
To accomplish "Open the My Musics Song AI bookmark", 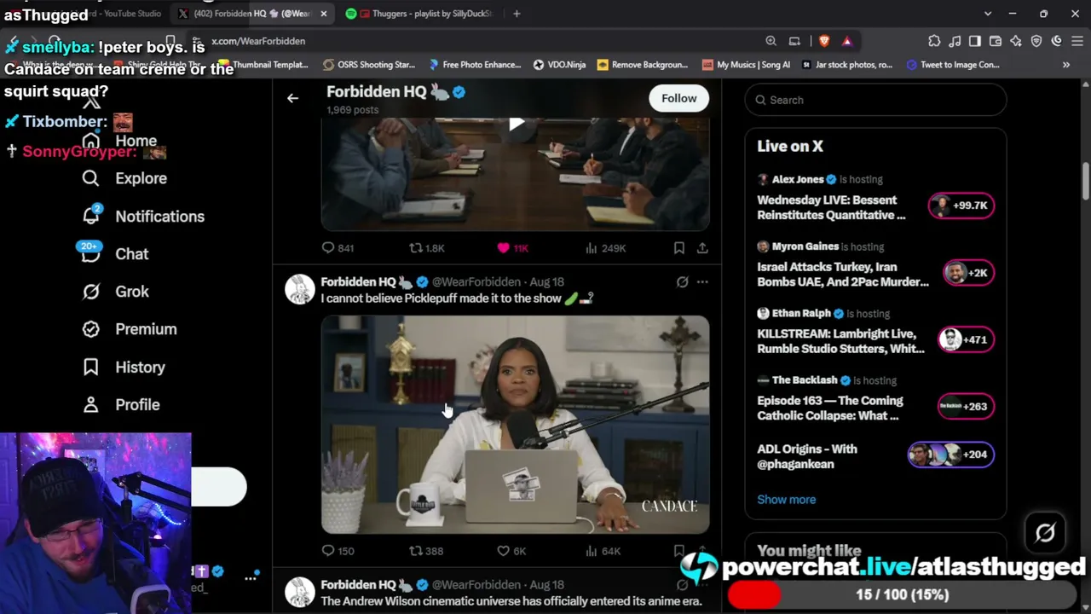I will tap(746, 65).
